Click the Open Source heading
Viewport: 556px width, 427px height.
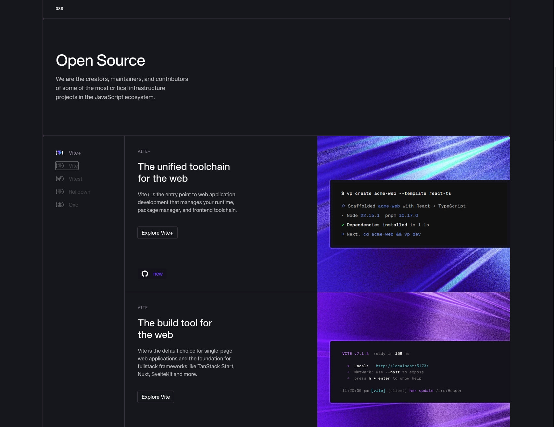click(x=100, y=60)
